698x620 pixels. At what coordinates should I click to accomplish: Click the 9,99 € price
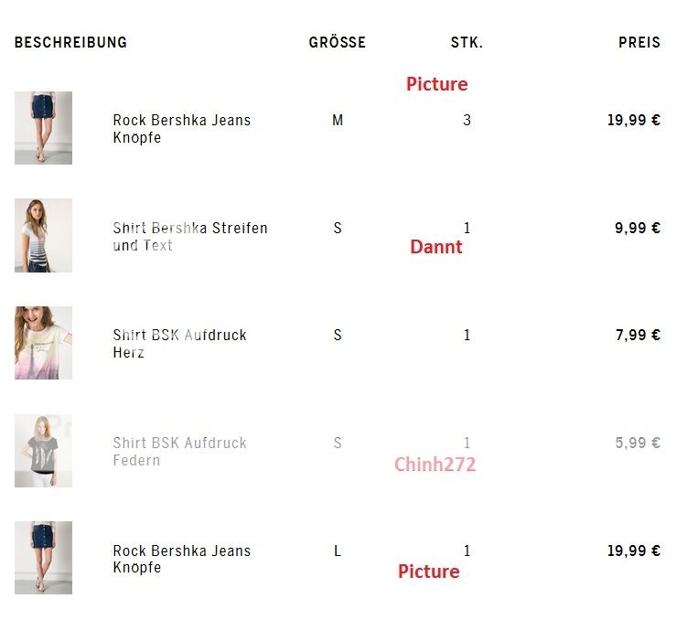[x=637, y=228]
